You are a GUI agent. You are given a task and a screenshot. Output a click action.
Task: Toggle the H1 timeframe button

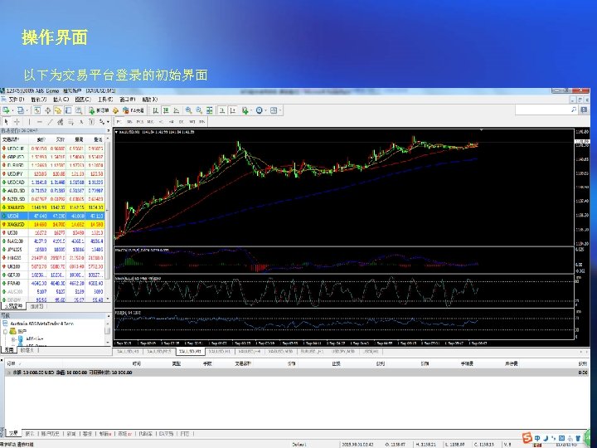pyautogui.click(x=161, y=122)
